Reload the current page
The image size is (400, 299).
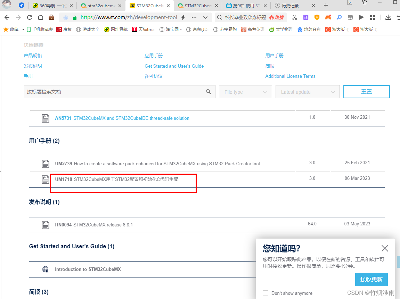tap(30, 17)
